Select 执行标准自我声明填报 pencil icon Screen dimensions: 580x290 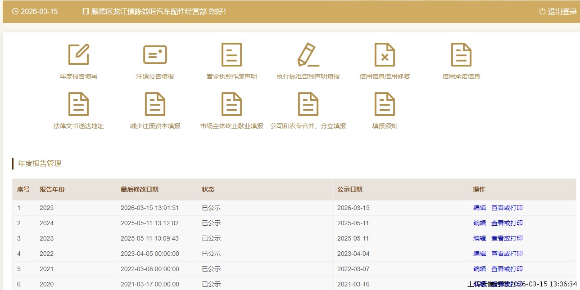[x=308, y=55]
